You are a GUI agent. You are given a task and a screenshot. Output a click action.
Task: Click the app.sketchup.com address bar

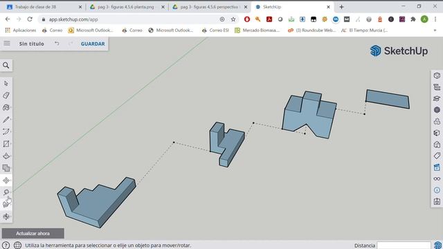tap(130, 19)
